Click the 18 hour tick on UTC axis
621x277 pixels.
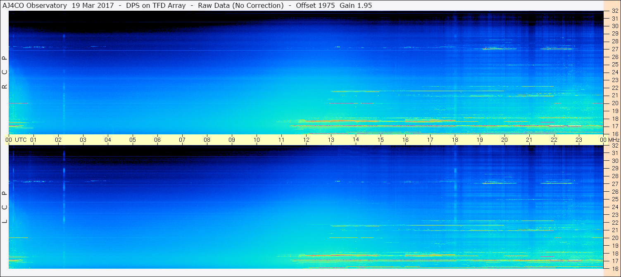(455, 140)
